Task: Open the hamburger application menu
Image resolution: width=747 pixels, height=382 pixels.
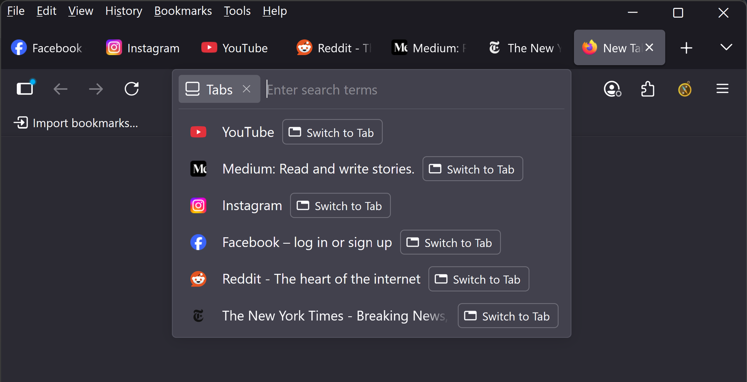Action: [722, 89]
